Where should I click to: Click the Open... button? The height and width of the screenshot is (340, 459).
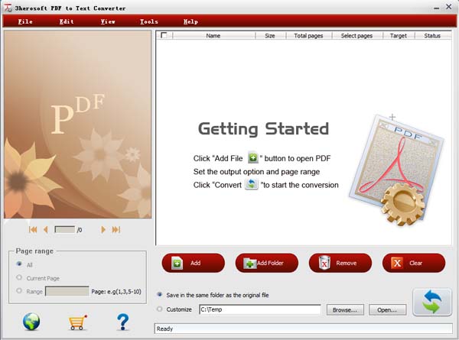[388, 309]
